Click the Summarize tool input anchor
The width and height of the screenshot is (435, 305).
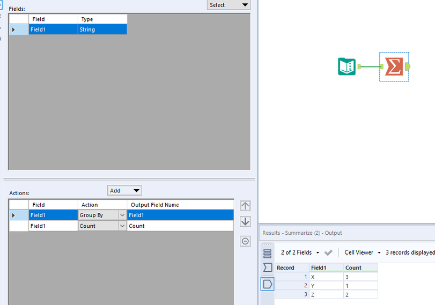(382, 66)
